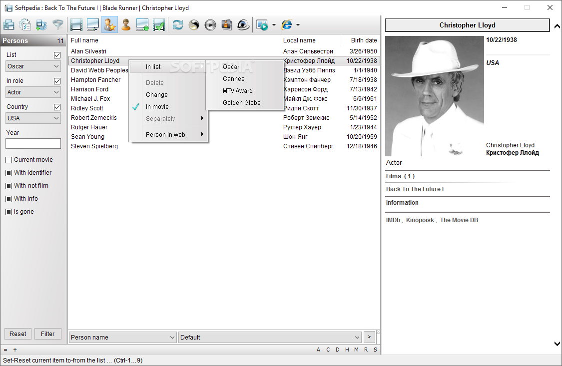Open the Default dropdown at bottom
This screenshot has height=366, width=562.
click(x=270, y=338)
